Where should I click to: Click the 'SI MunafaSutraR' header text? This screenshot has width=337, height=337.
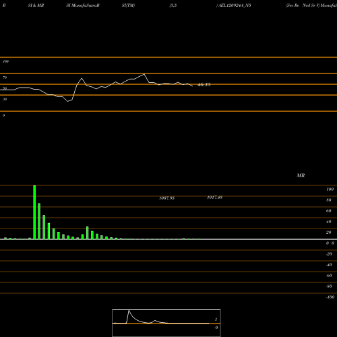pos(83,5)
